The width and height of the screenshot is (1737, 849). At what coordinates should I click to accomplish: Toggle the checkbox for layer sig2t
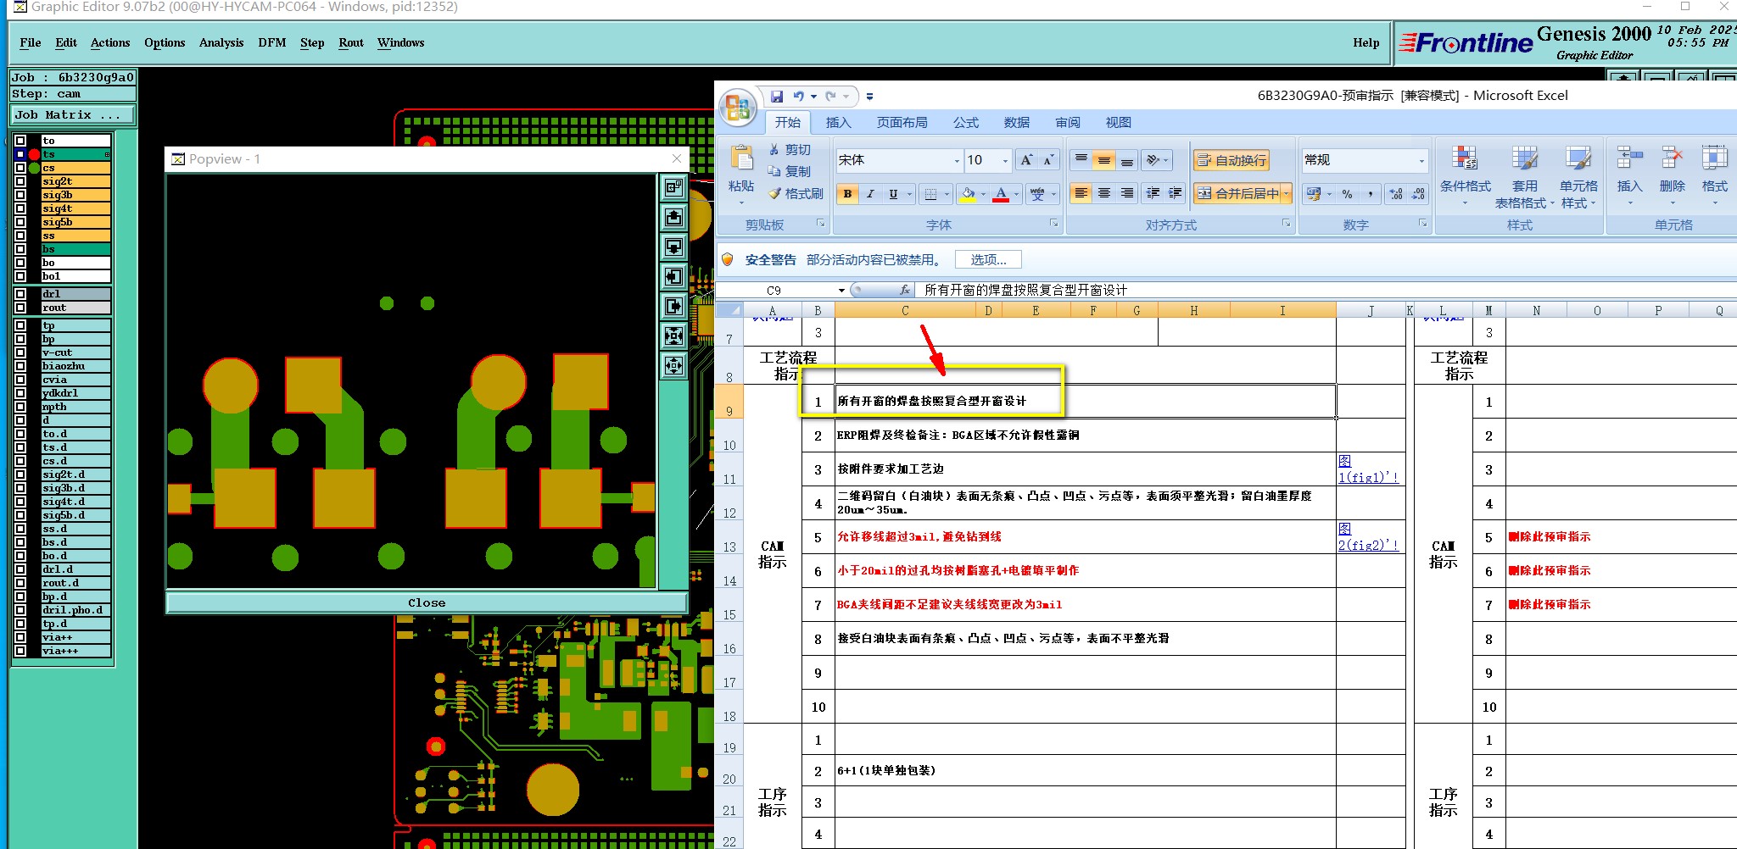[x=20, y=181]
